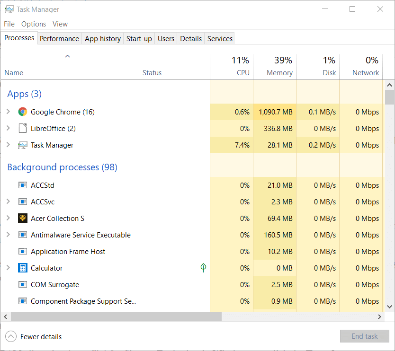
Task: Click the Fewer details link
Action: click(41, 337)
